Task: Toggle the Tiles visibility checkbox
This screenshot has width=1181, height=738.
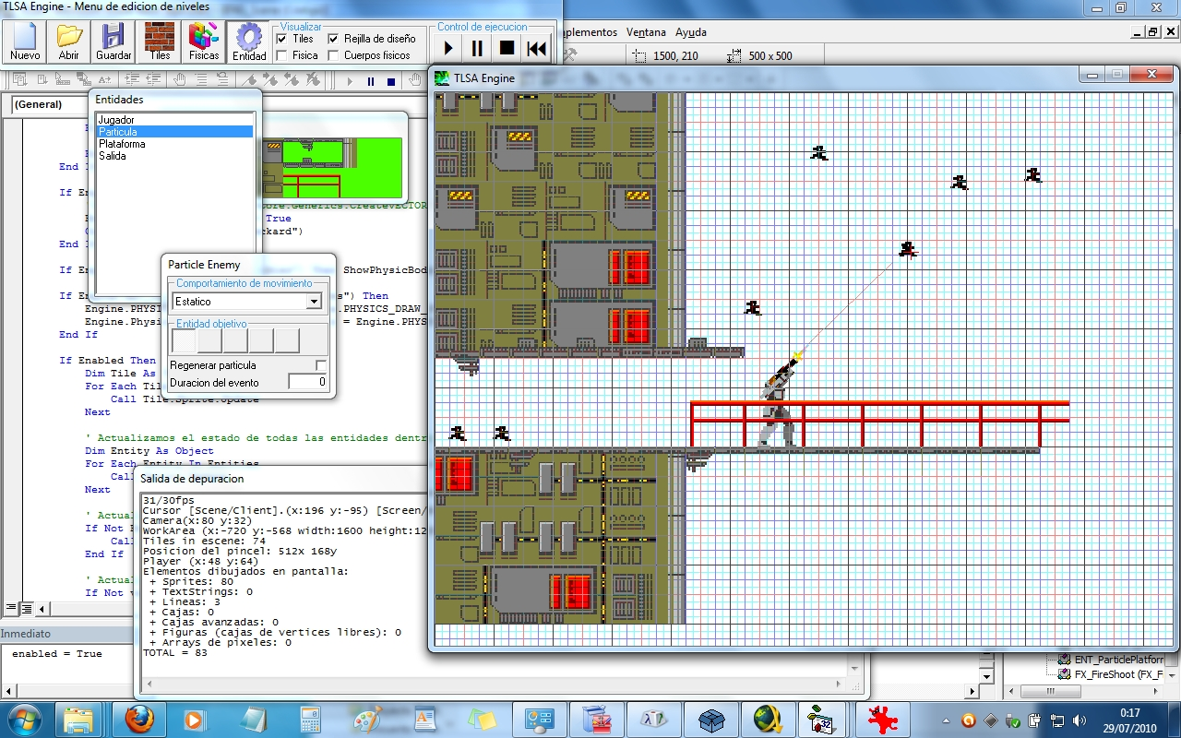Action: pyautogui.click(x=282, y=39)
